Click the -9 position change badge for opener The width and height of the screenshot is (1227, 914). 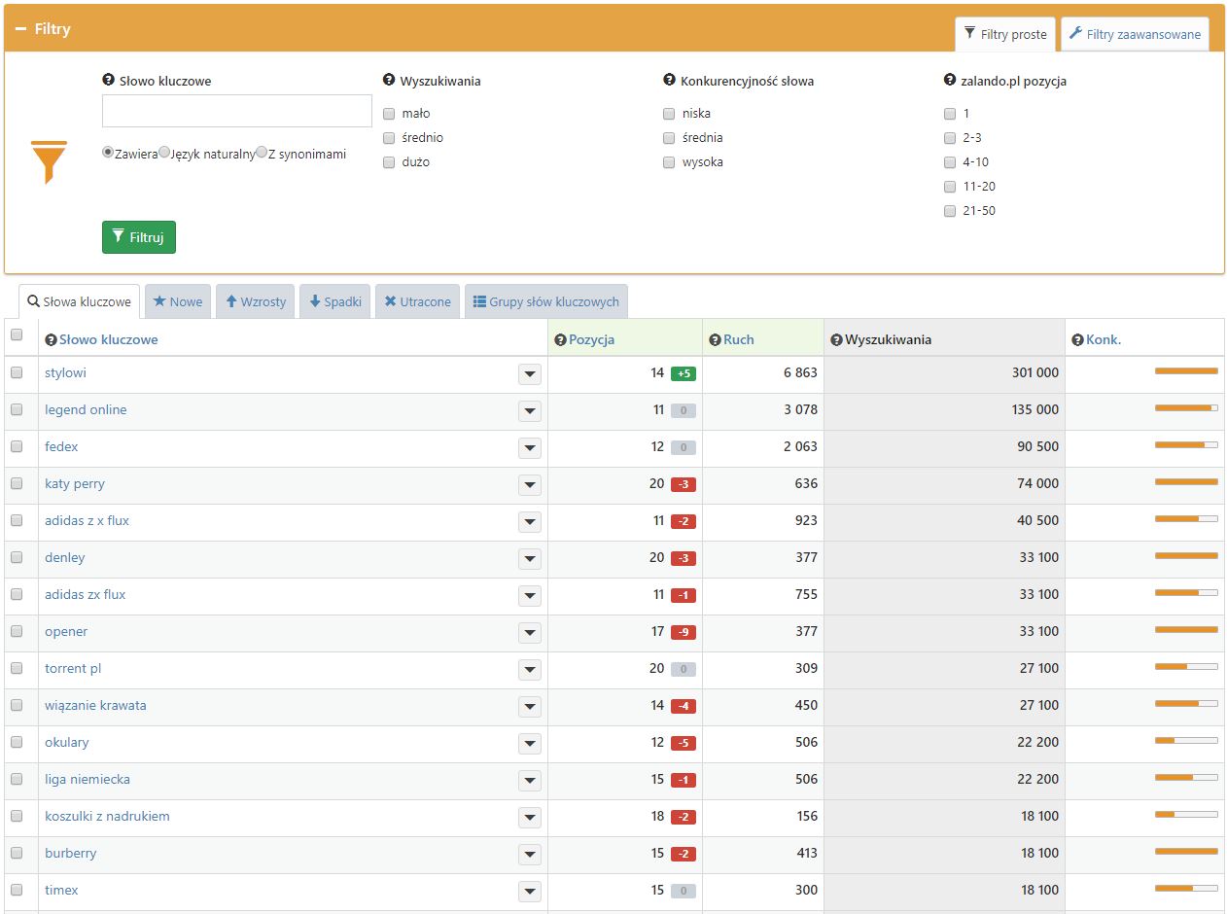[684, 632]
